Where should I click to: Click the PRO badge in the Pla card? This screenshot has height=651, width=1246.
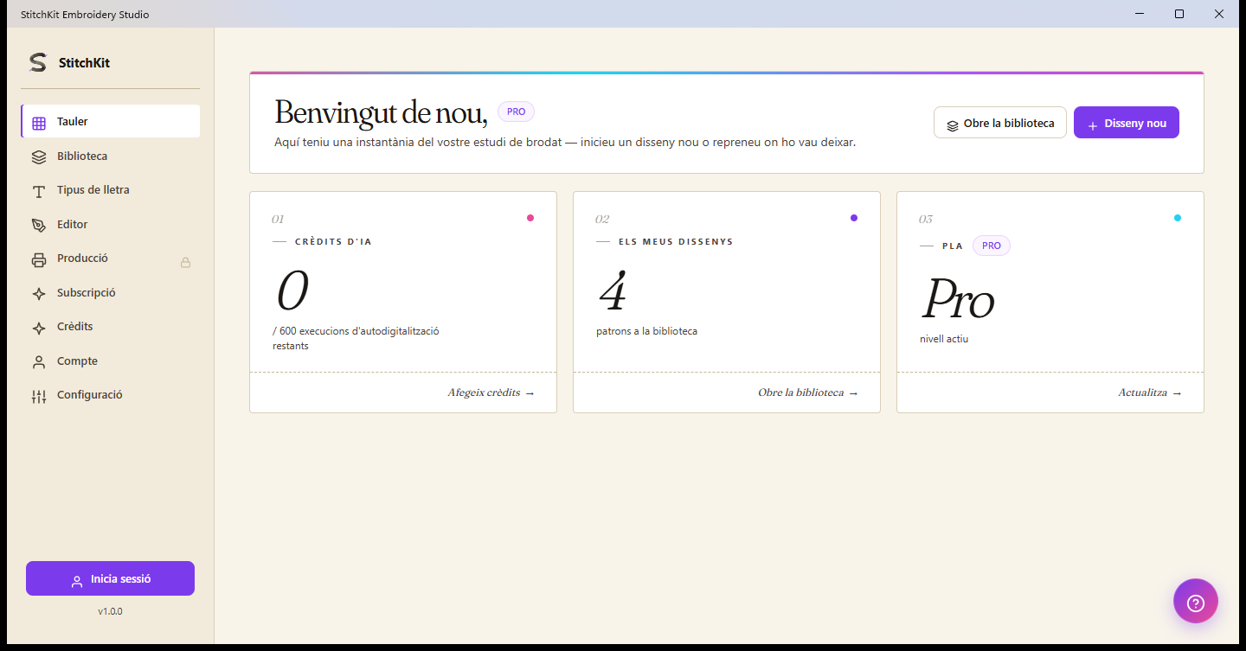pyautogui.click(x=992, y=246)
